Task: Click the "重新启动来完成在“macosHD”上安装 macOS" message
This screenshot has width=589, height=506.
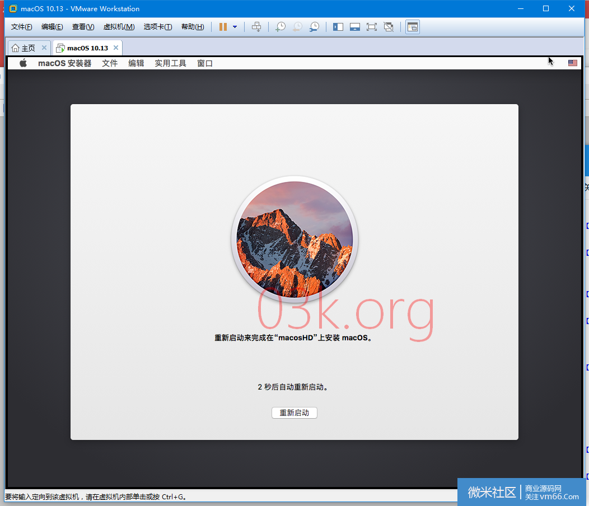Action: (x=294, y=338)
